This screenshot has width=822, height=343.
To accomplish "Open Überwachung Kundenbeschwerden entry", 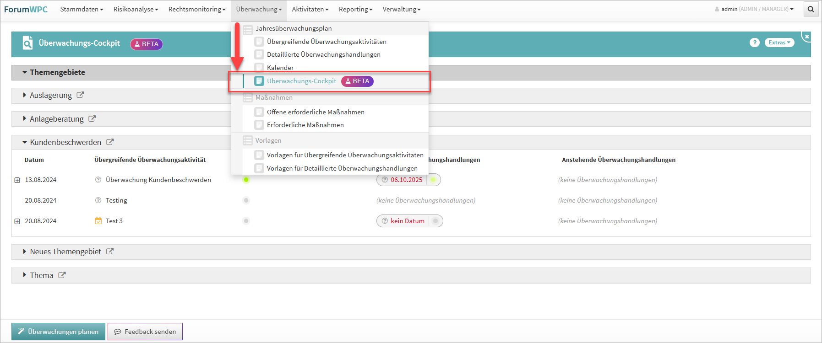I will click(158, 180).
